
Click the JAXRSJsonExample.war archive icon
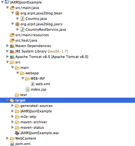[17, 133]
